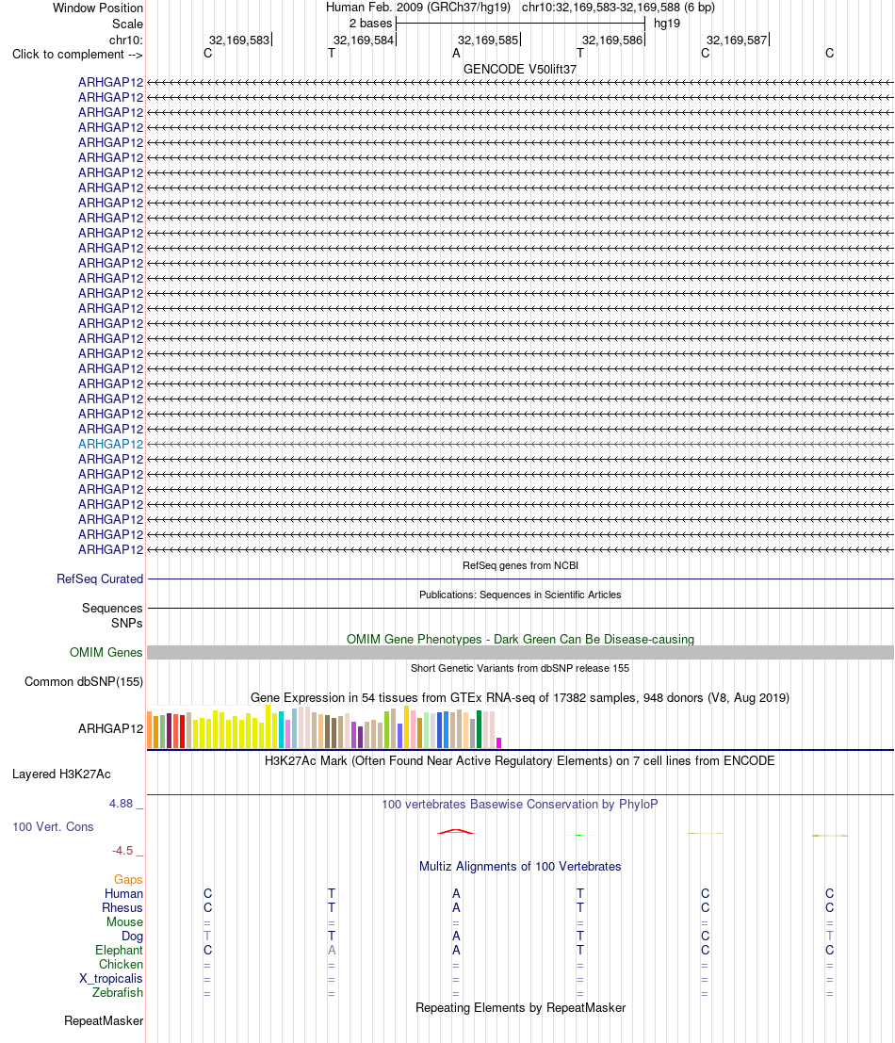895x1043 pixels.
Task: Click the H3K27Ac Mark ENCODE track title
Action: (x=520, y=761)
